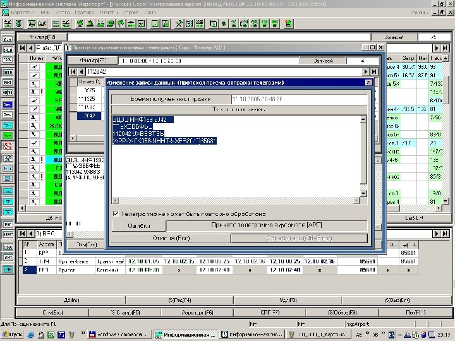Open the НСИ menu
The height and width of the screenshot is (341, 455).
coord(45,13)
